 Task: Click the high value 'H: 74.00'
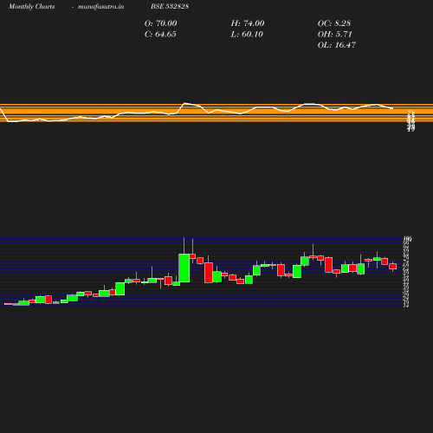click(x=248, y=23)
